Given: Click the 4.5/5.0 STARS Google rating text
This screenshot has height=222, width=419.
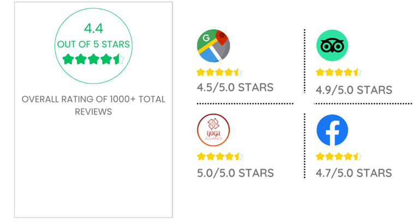Looking at the screenshot, I should tap(235, 87).
